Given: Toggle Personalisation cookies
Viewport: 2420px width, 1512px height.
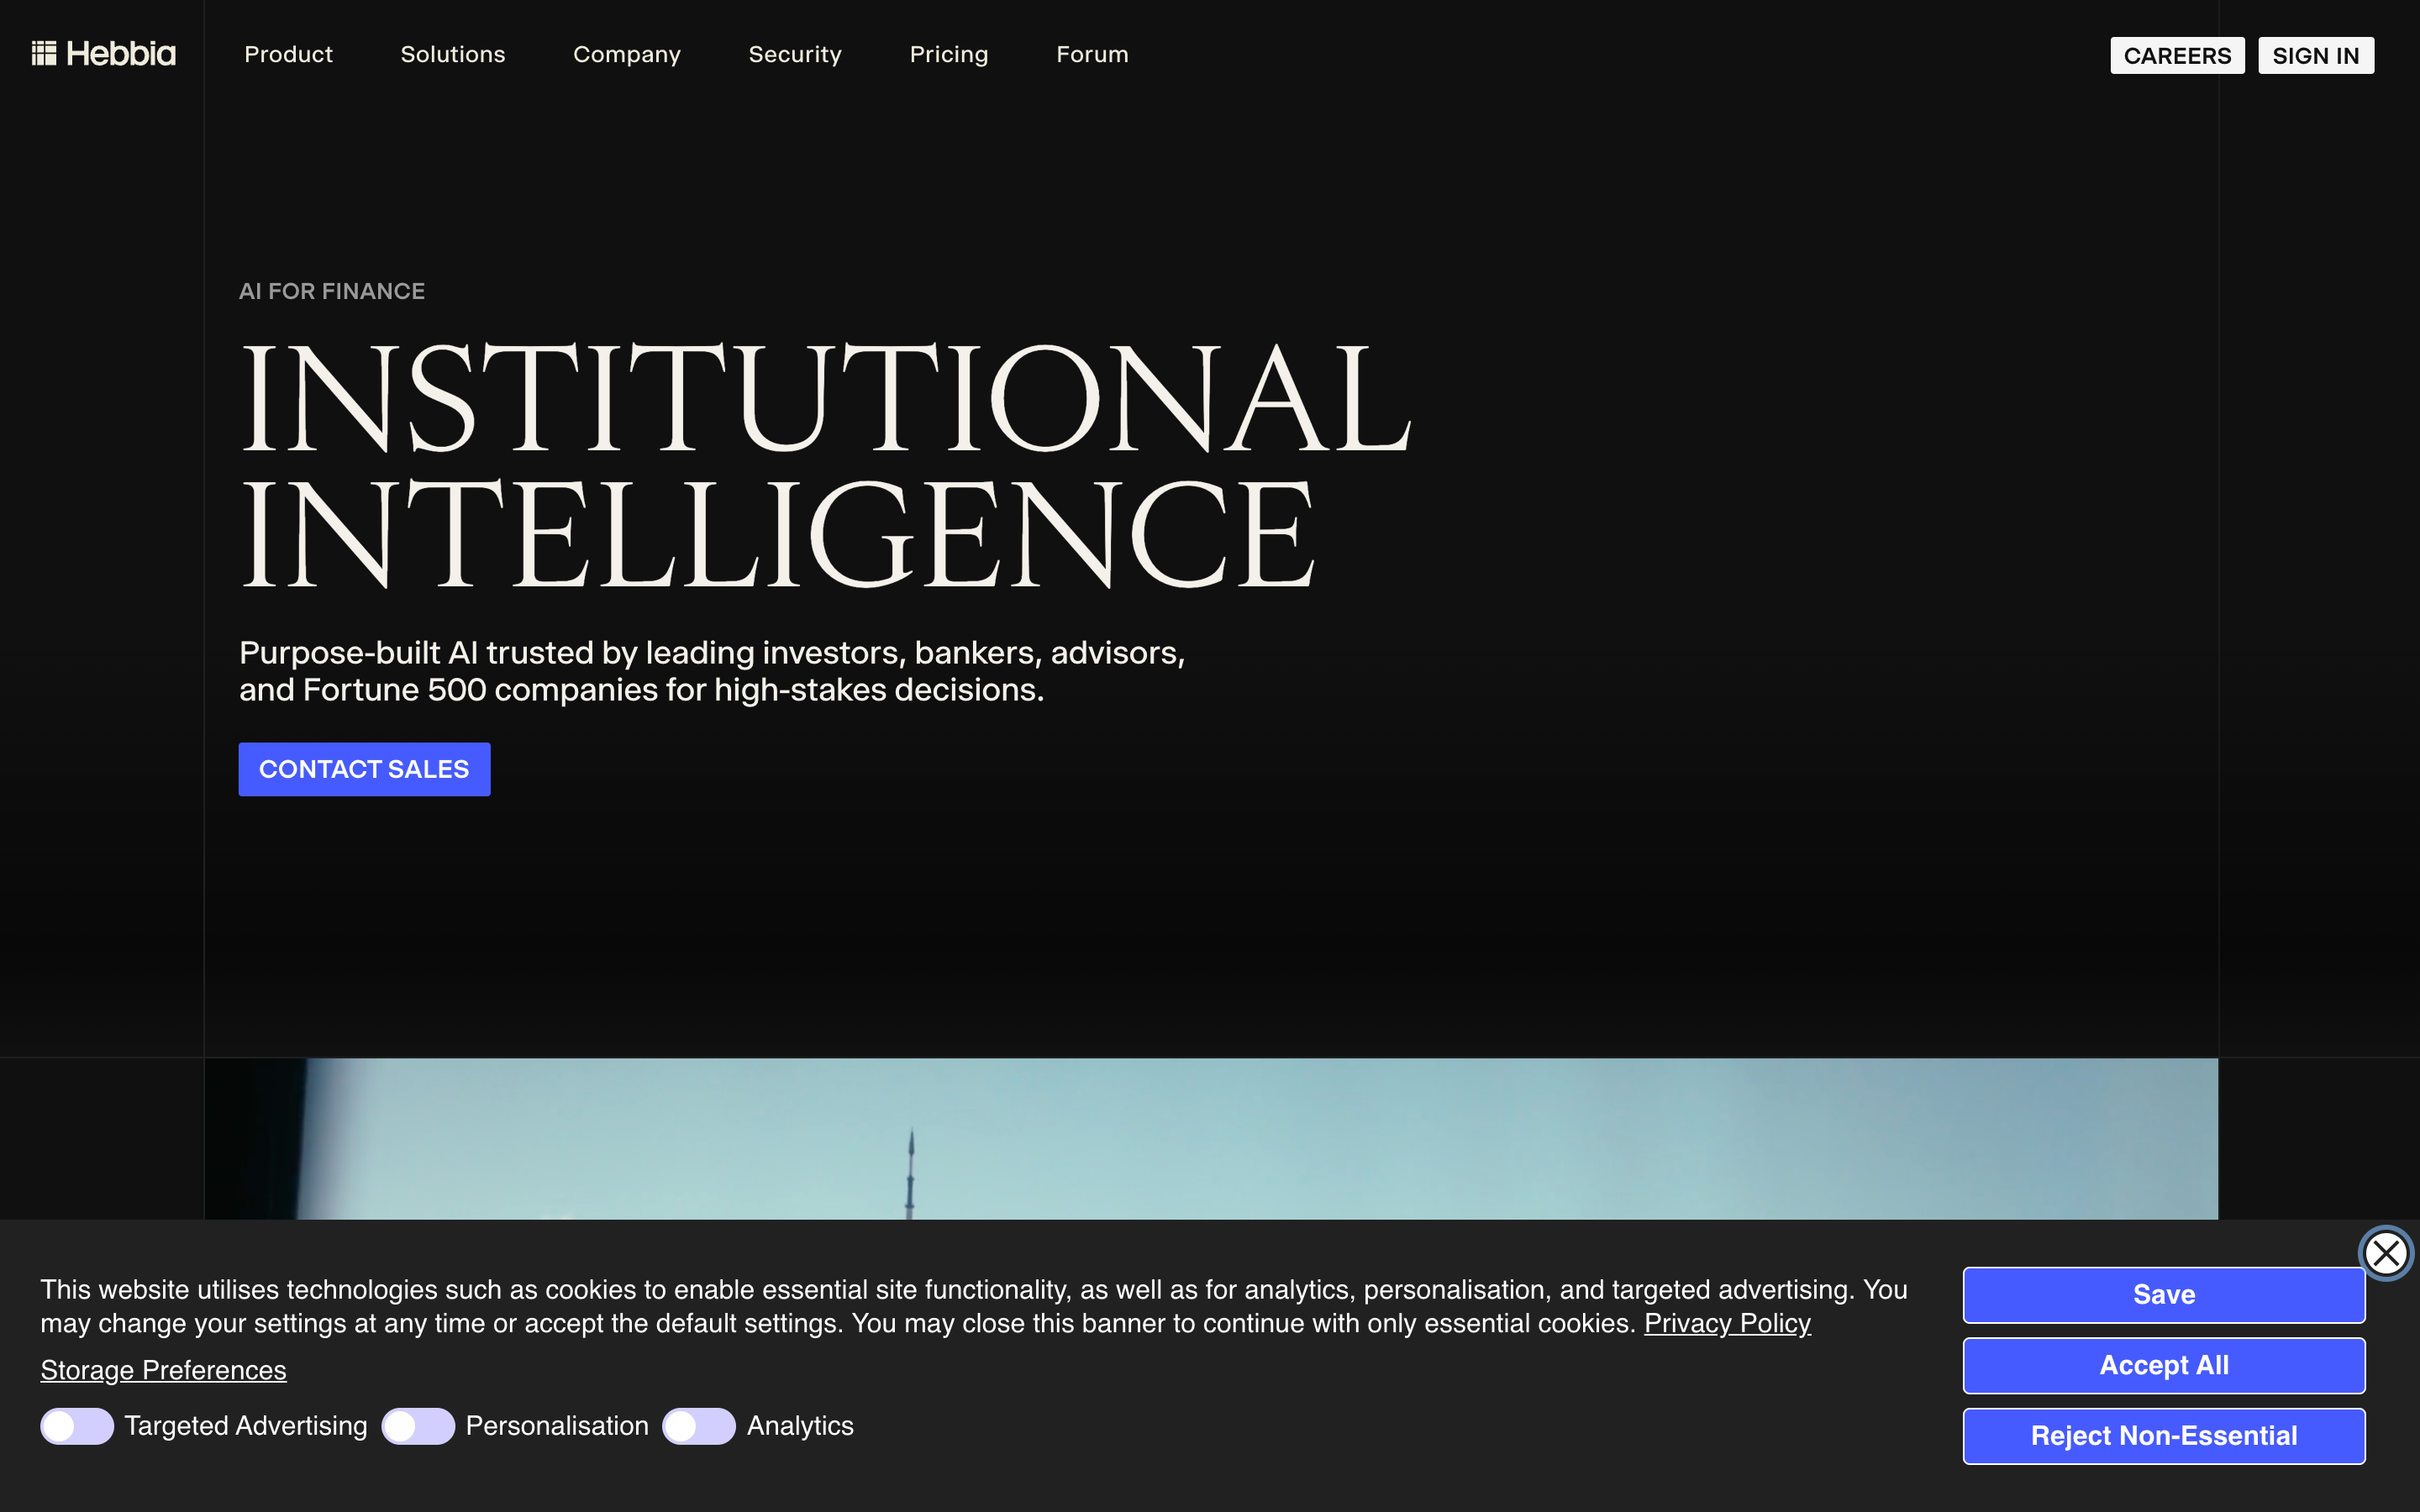Looking at the screenshot, I should [418, 1426].
